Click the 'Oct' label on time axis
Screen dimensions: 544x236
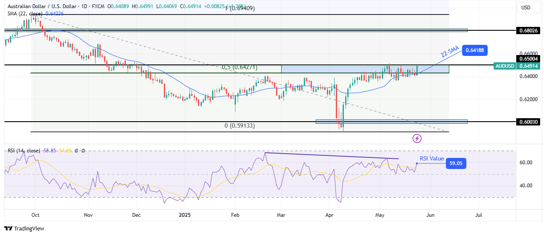[35, 216]
